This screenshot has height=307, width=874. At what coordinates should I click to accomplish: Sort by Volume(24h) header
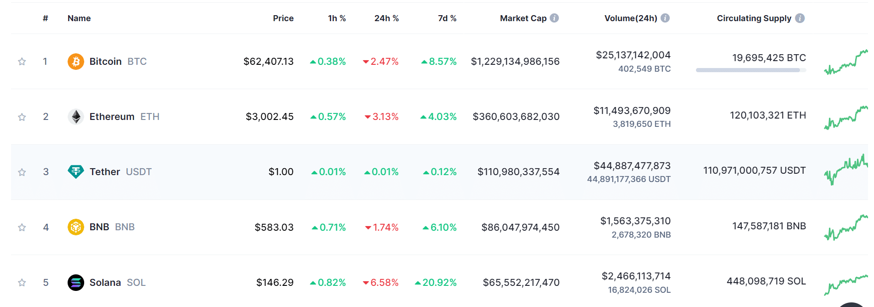[631, 18]
